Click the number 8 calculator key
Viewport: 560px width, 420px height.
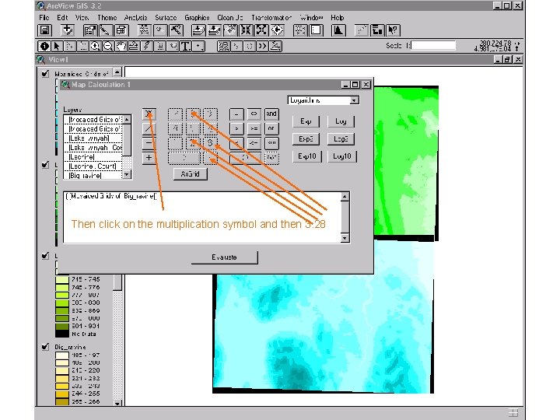click(x=193, y=114)
